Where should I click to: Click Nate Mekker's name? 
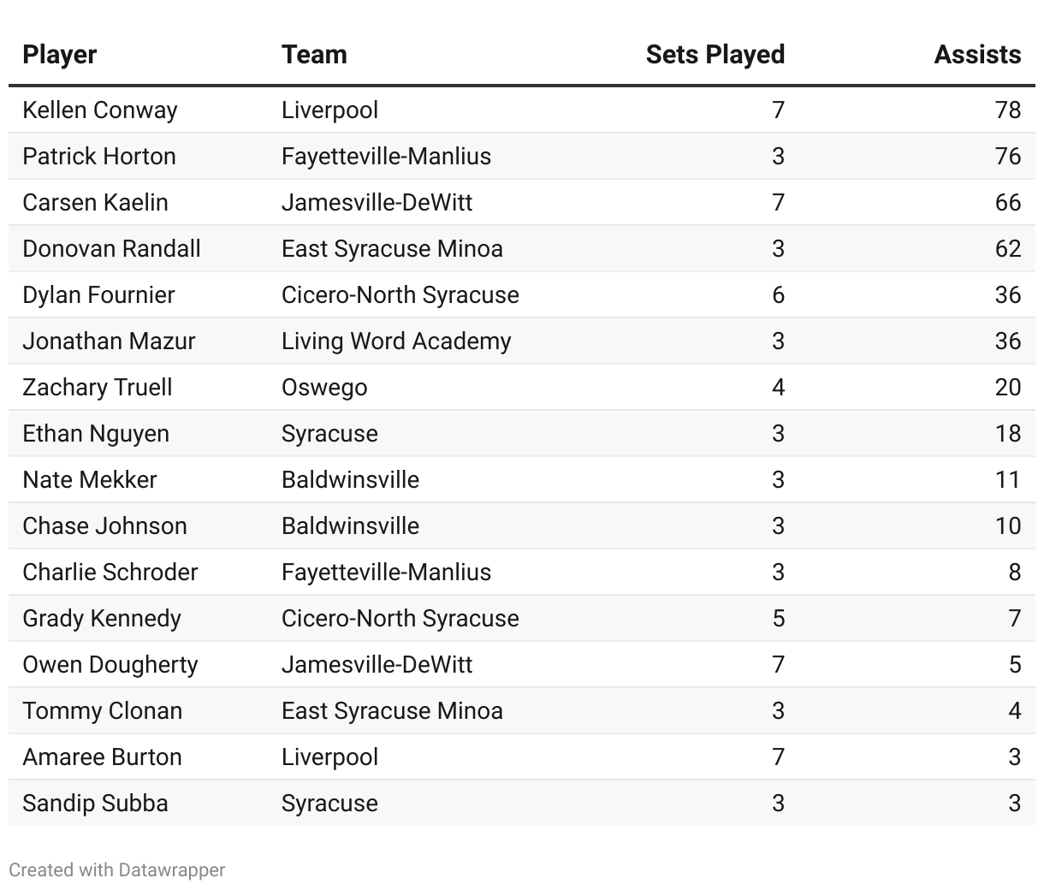pos(90,480)
